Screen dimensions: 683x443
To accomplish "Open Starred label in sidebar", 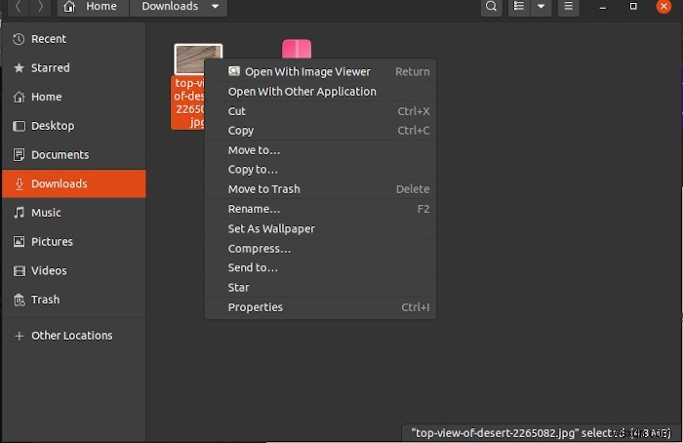I will tap(51, 68).
